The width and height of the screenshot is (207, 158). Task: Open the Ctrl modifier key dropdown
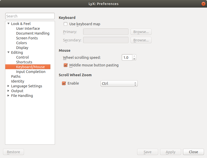(x=119, y=84)
